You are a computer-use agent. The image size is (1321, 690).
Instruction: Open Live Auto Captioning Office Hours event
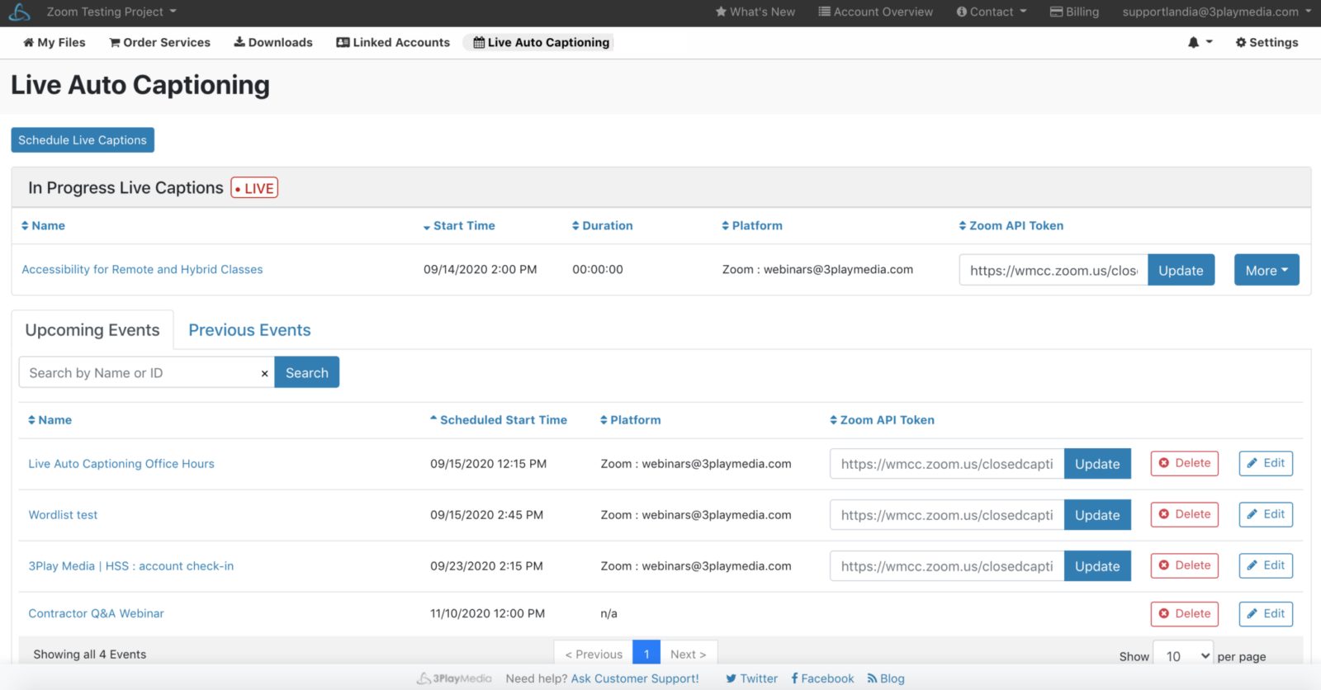coord(121,464)
